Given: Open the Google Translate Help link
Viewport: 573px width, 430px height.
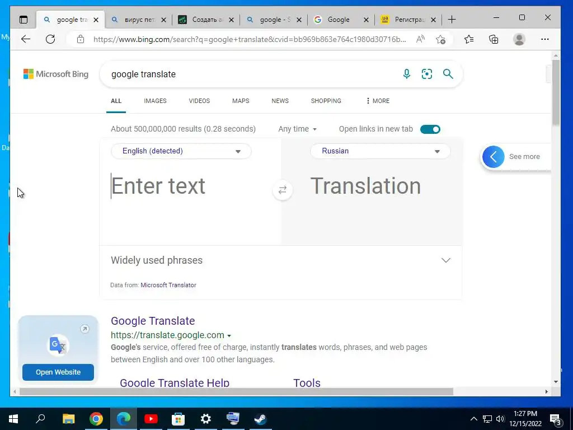Looking at the screenshot, I should (x=175, y=382).
